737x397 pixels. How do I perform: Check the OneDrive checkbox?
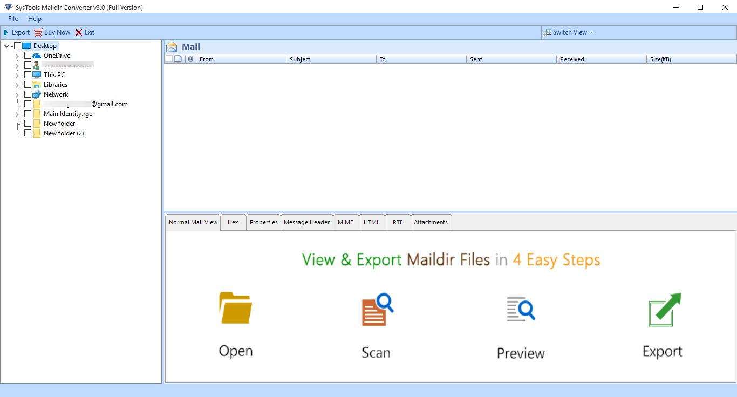click(28, 56)
